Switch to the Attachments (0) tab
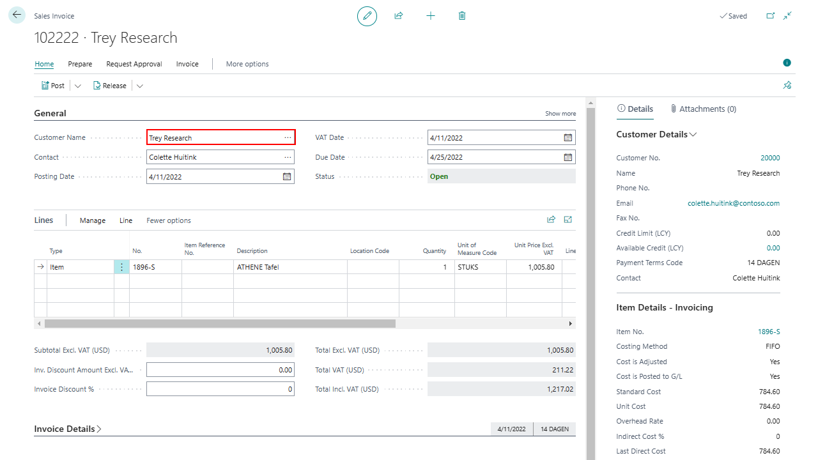 (x=703, y=109)
